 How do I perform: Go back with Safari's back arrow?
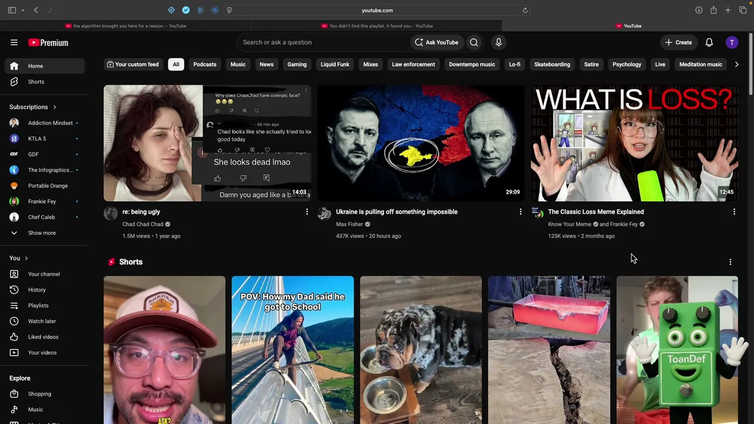36,10
